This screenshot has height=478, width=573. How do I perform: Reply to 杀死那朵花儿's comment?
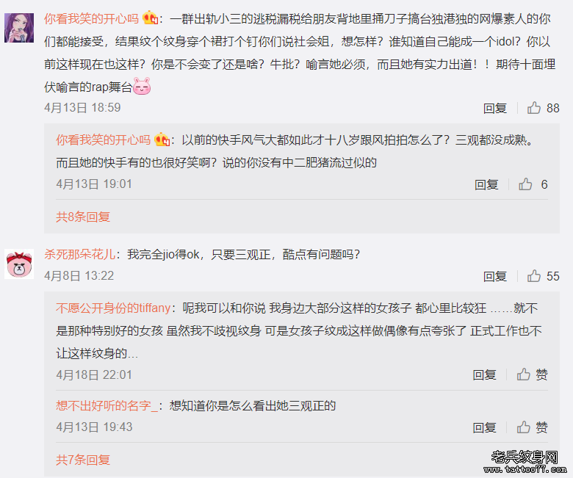(495, 276)
